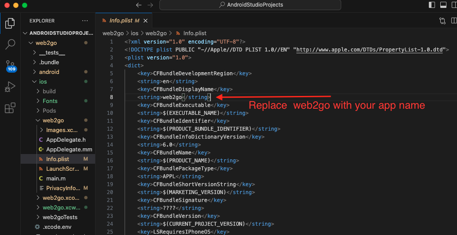Click the Apple DTD URL link
This screenshot has height=235, width=457.
point(370,50)
